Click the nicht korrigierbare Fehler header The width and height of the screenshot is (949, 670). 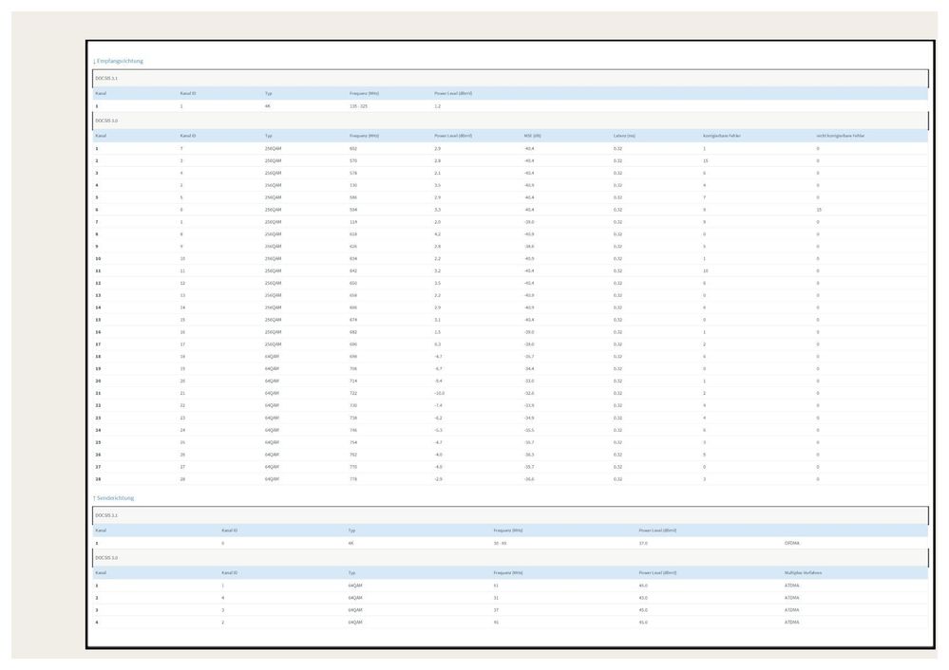(x=840, y=136)
